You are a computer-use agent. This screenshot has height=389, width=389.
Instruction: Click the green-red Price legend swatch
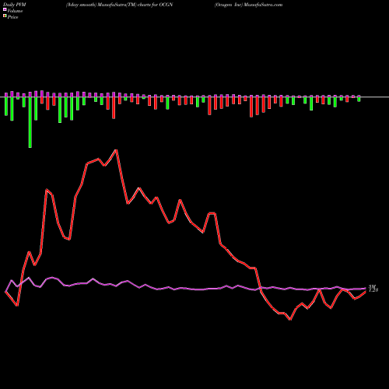(x=5, y=16)
